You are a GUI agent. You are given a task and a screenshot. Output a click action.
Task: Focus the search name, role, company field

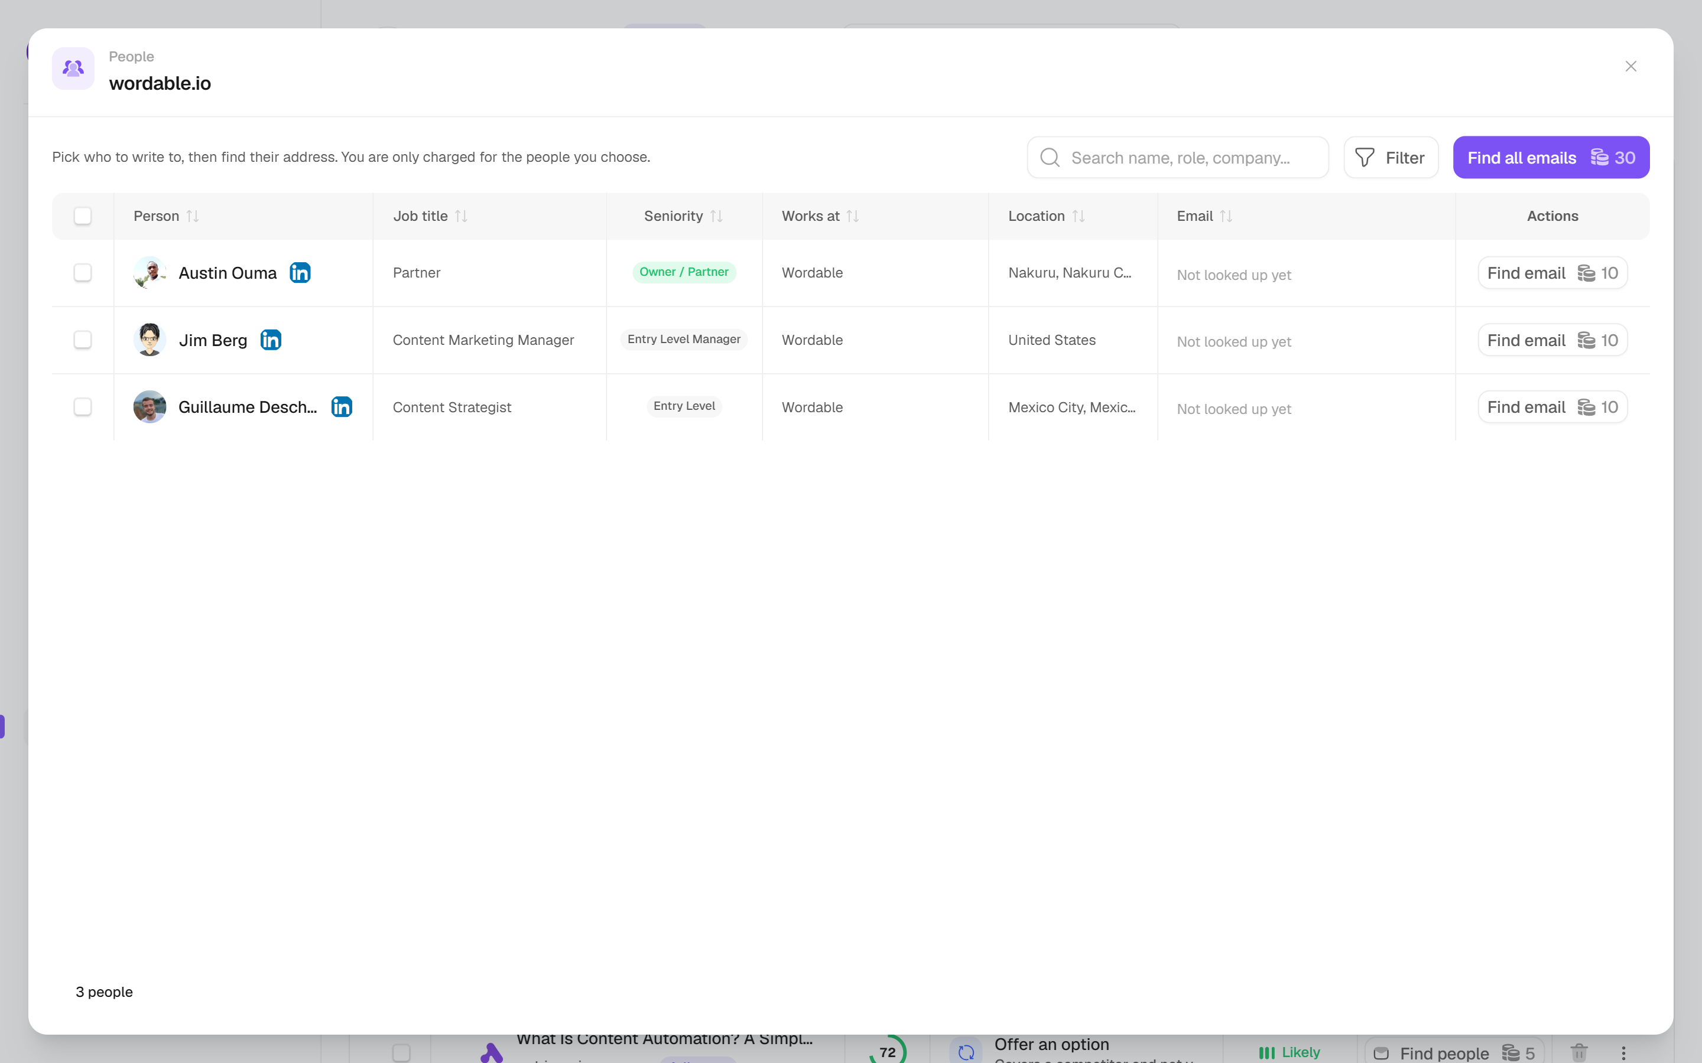(x=1177, y=158)
